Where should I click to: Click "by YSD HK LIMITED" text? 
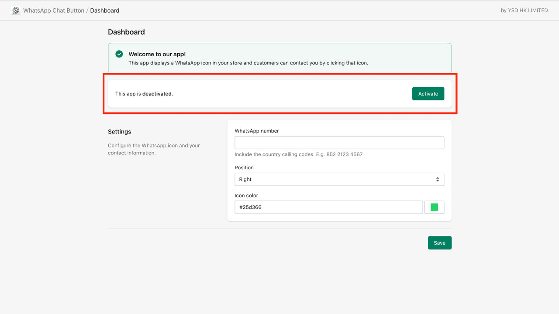[x=524, y=10]
